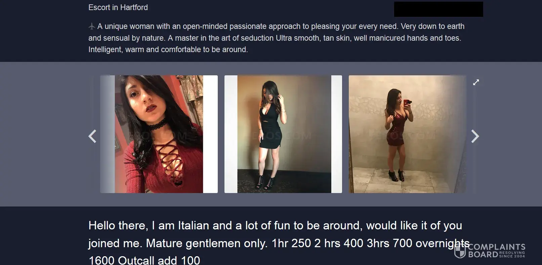Open the black dress photo thumbnail
542x265 pixels.
pyautogui.click(x=283, y=134)
